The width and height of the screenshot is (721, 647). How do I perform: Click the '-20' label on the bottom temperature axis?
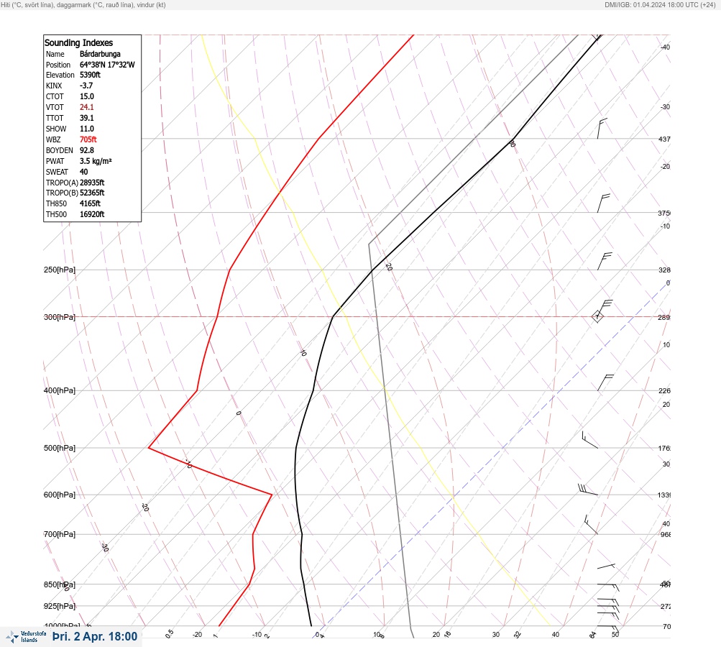point(197,635)
